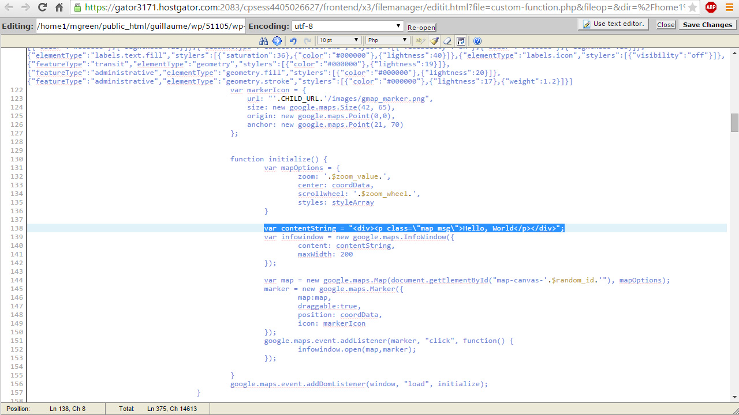The width and height of the screenshot is (739, 415).
Task: Click 'google.maps.event.addDomListener' on line 156
Action: click(x=298, y=384)
